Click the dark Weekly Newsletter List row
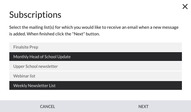This screenshot has height=112, width=191. tap(96, 86)
